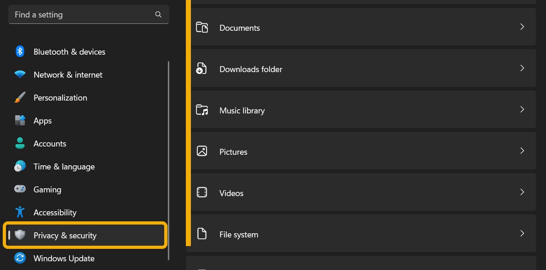Select the Accessibility icon
Viewport: 546px width, 270px height.
coord(20,212)
